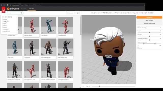The image size is (163, 91).
Task: Click the Range slider handle
Action: click(x=150, y=32)
